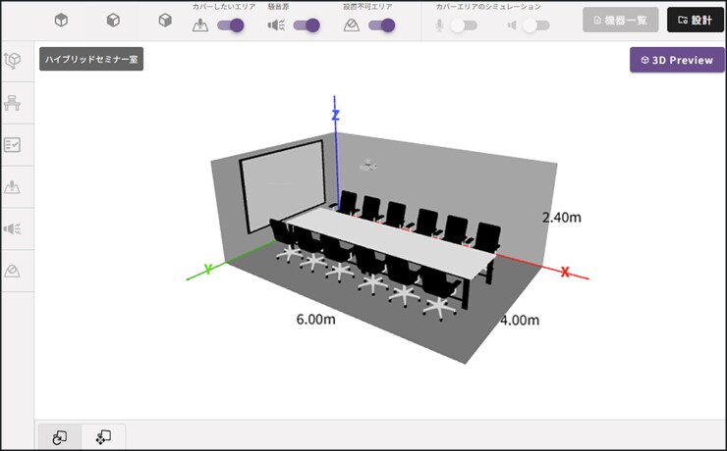Select the first view tab at bottom left

(x=59, y=437)
